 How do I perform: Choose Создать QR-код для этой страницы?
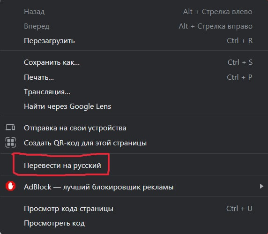[134, 143]
